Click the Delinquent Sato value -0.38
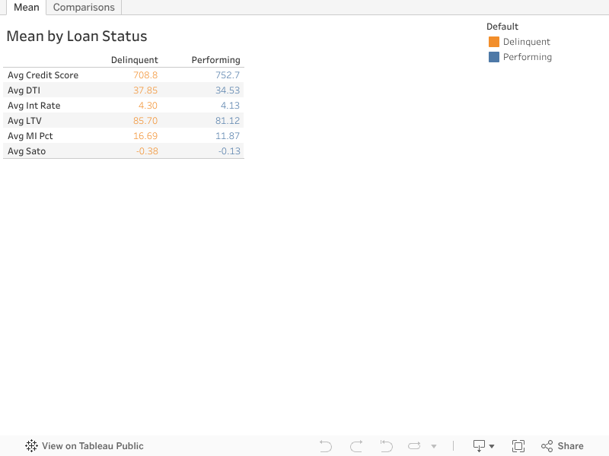 tap(147, 151)
